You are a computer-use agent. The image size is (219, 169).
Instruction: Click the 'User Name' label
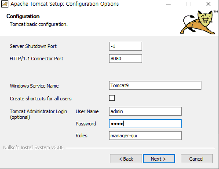point(87,111)
